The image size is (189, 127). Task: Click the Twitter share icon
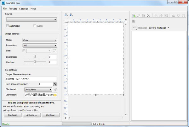[x=183, y=16]
